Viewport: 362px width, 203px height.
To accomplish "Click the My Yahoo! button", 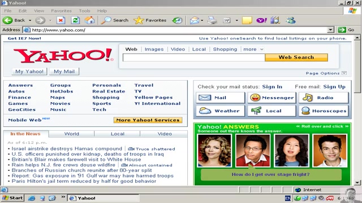I will pos(29,72).
